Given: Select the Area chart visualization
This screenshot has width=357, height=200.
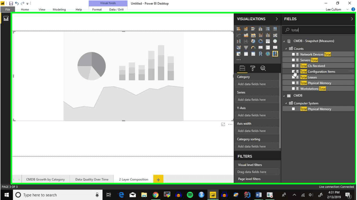Looking at the screenshot, I should pyautogui.click(x=246, y=35).
